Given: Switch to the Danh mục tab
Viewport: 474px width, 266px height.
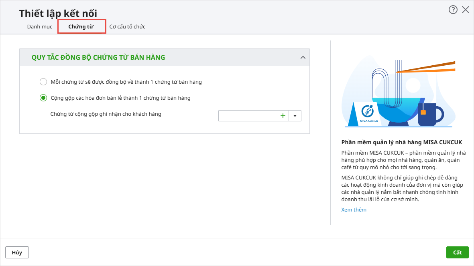Looking at the screenshot, I should pos(40,27).
